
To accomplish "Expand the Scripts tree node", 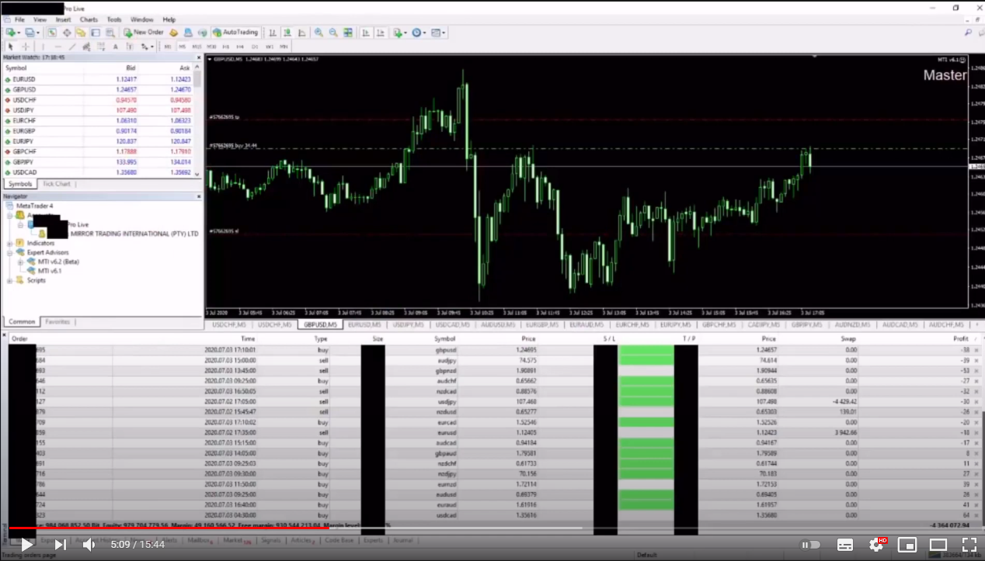I will [x=10, y=280].
